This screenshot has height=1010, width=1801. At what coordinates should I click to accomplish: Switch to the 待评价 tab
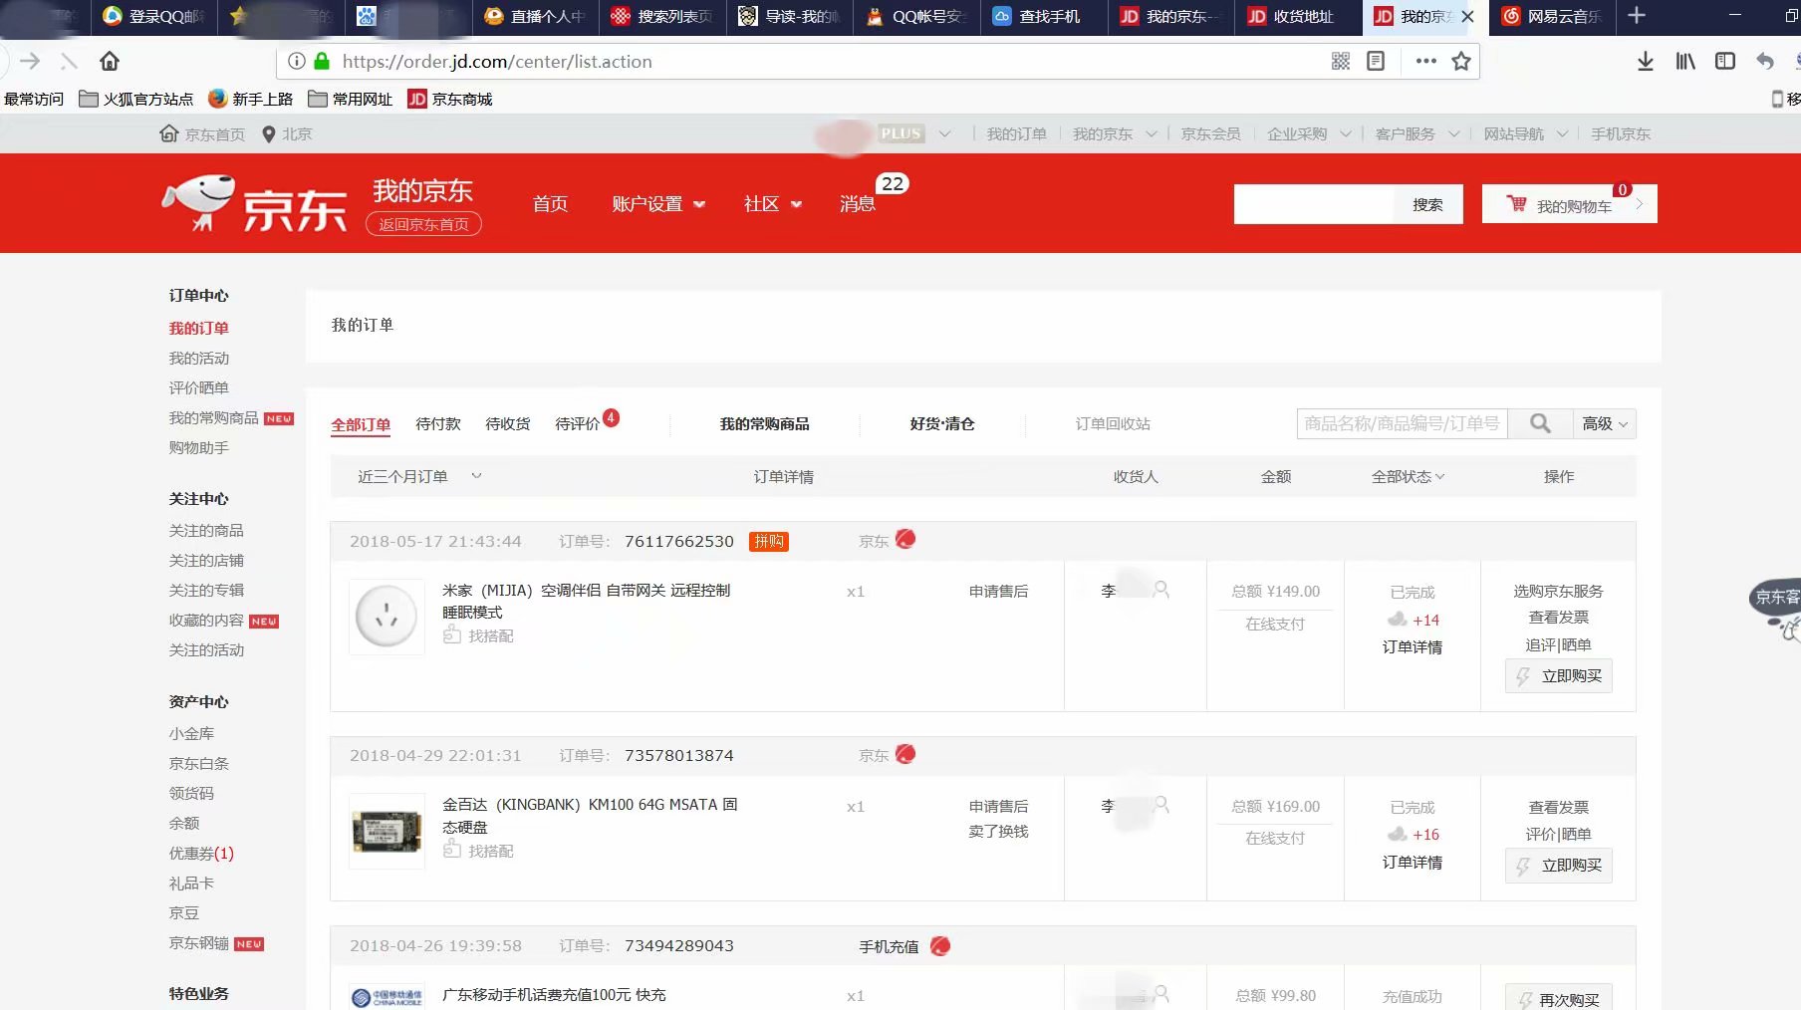click(578, 423)
